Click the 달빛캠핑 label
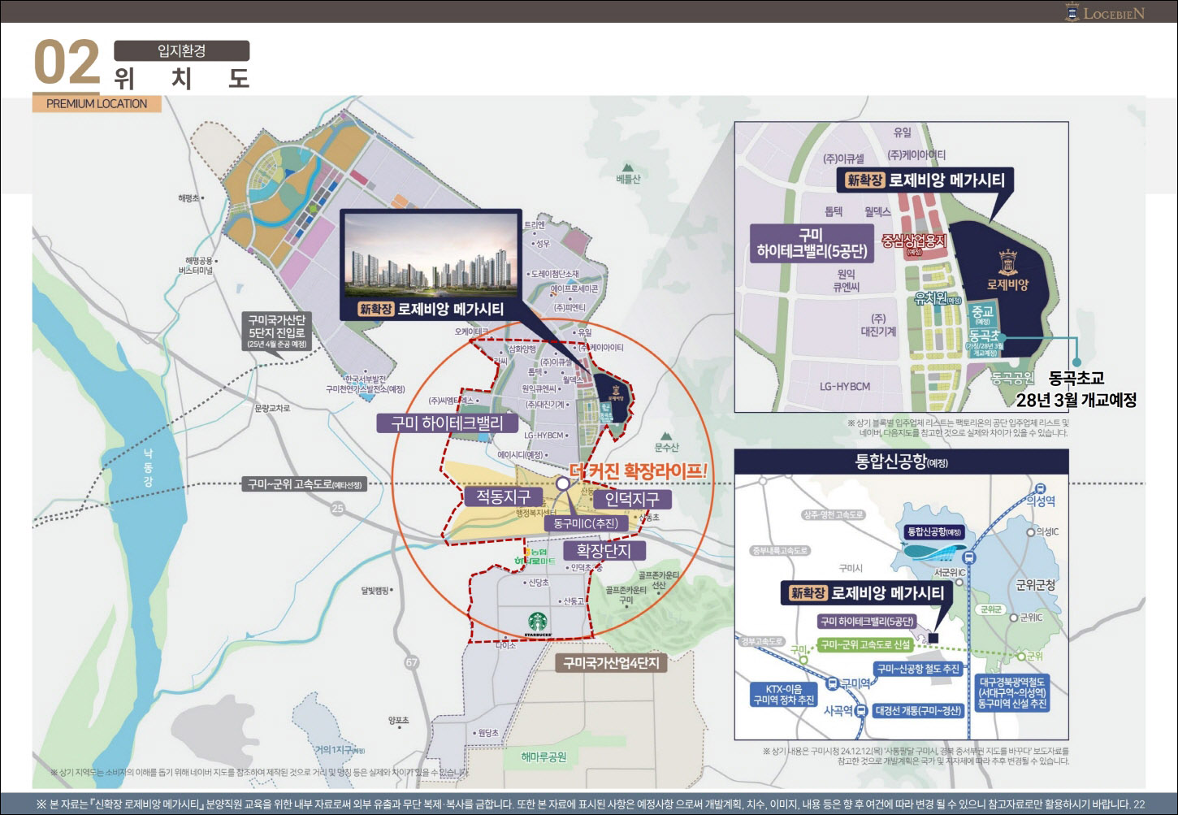The image size is (1178, 815). tap(375, 590)
